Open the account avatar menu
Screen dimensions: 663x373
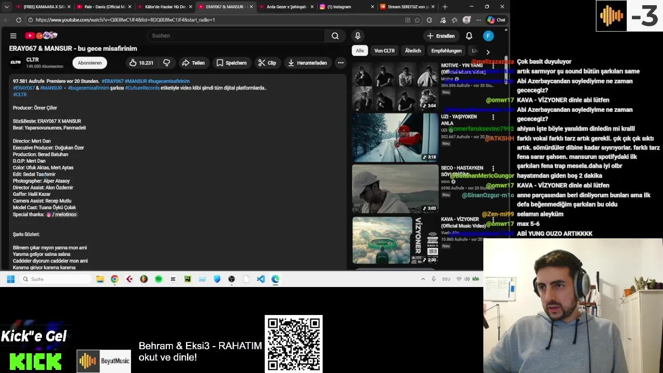[488, 36]
